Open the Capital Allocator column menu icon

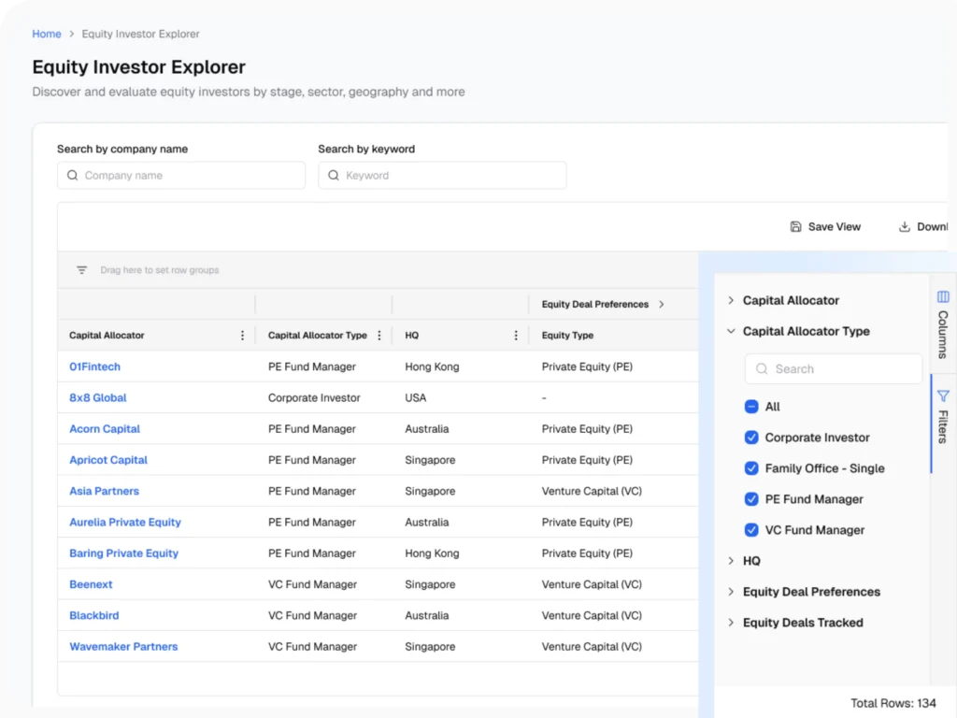[x=242, y=335]
